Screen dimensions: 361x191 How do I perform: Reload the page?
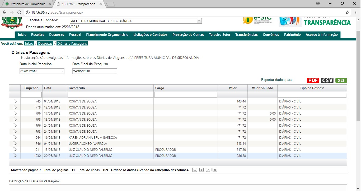tap(19, 12)
